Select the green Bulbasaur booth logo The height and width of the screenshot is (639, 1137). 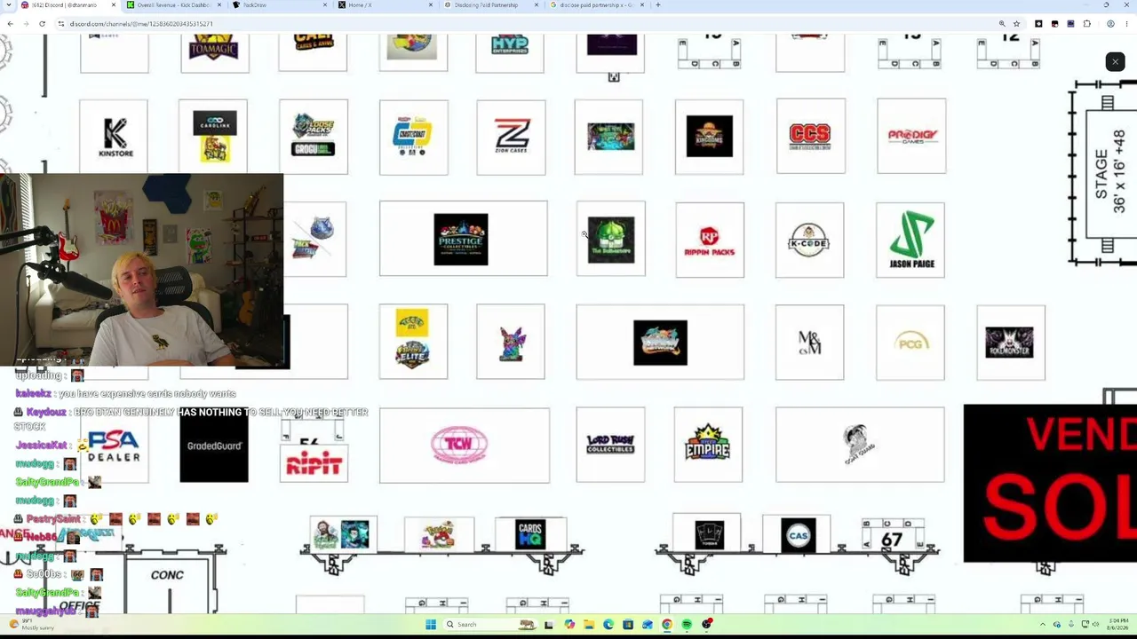tap(611, 240)
